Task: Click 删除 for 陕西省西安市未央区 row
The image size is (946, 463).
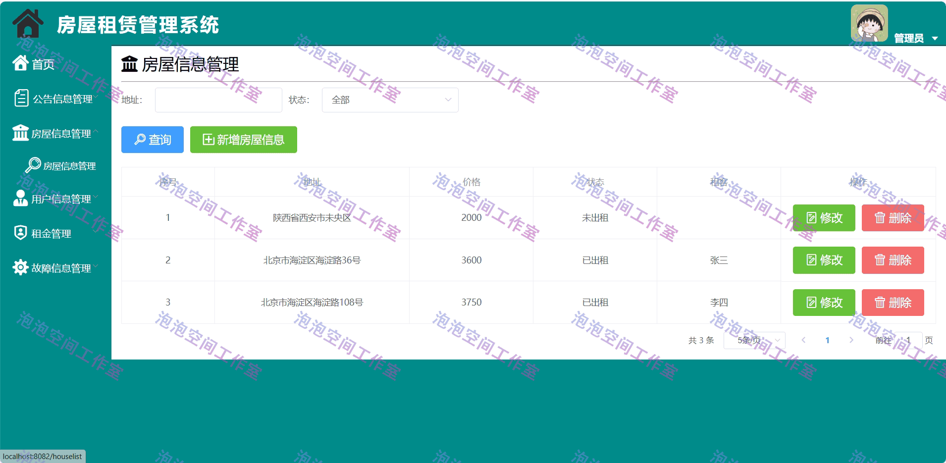Action: pos(893,218)
